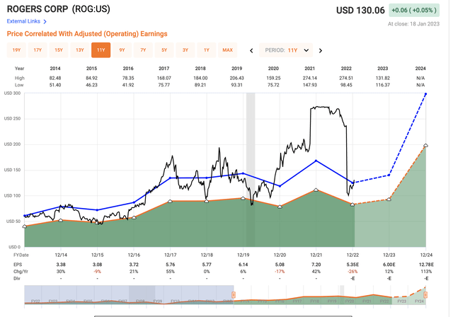Click the EPS value 6.14
453x317 pixels.
243,265
